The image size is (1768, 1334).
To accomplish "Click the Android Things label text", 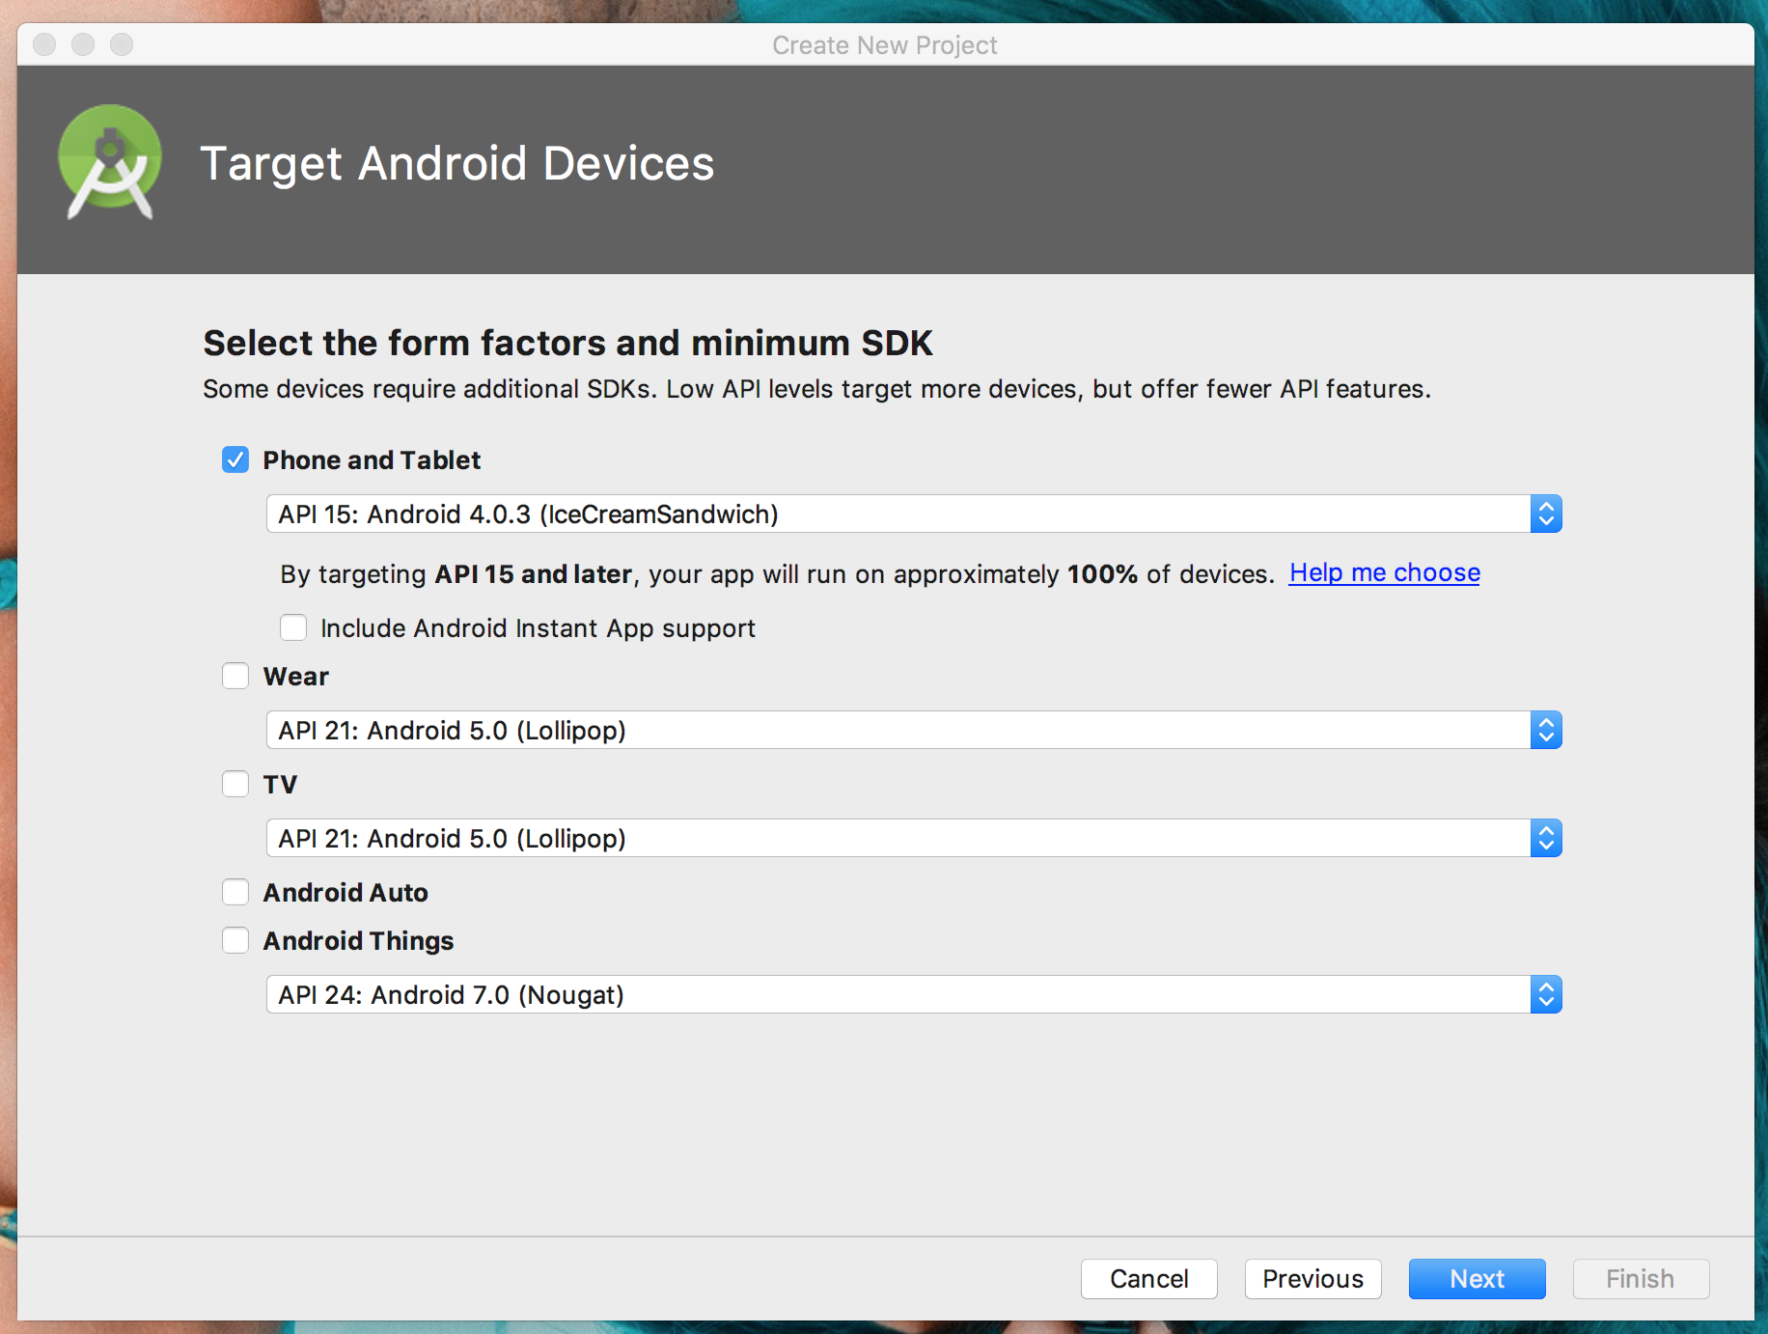I will click(359, 941).
